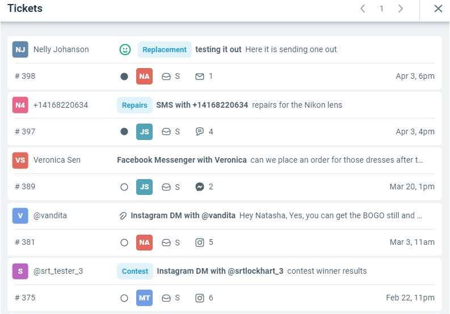Toggle the filled status circle on ticket 397
This screenshot has height=314, width=450.
click(x=124, y=131)
